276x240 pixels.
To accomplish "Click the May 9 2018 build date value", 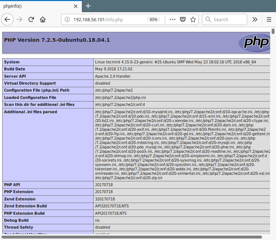I will click(114, 69).
